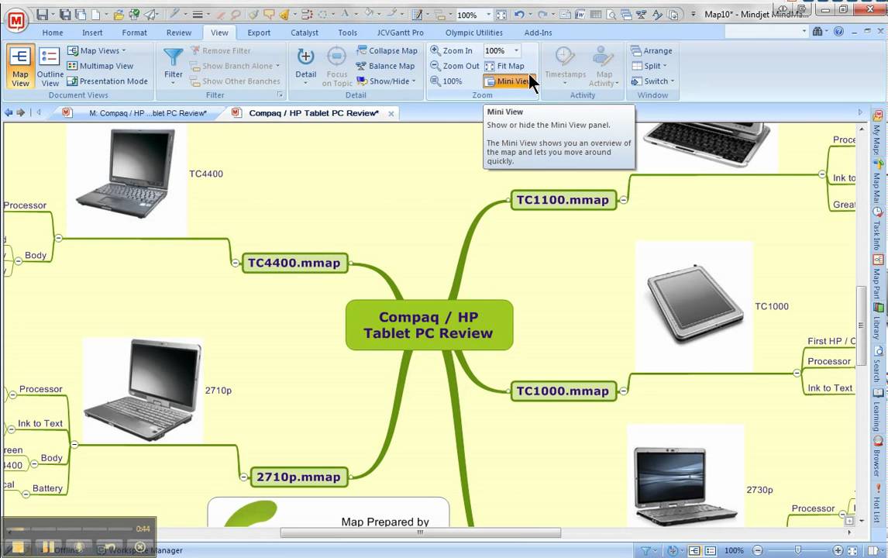Collapse the 2710p.mmap branch
The height and width of the screenshot is (558, 888).
(243, 477)
